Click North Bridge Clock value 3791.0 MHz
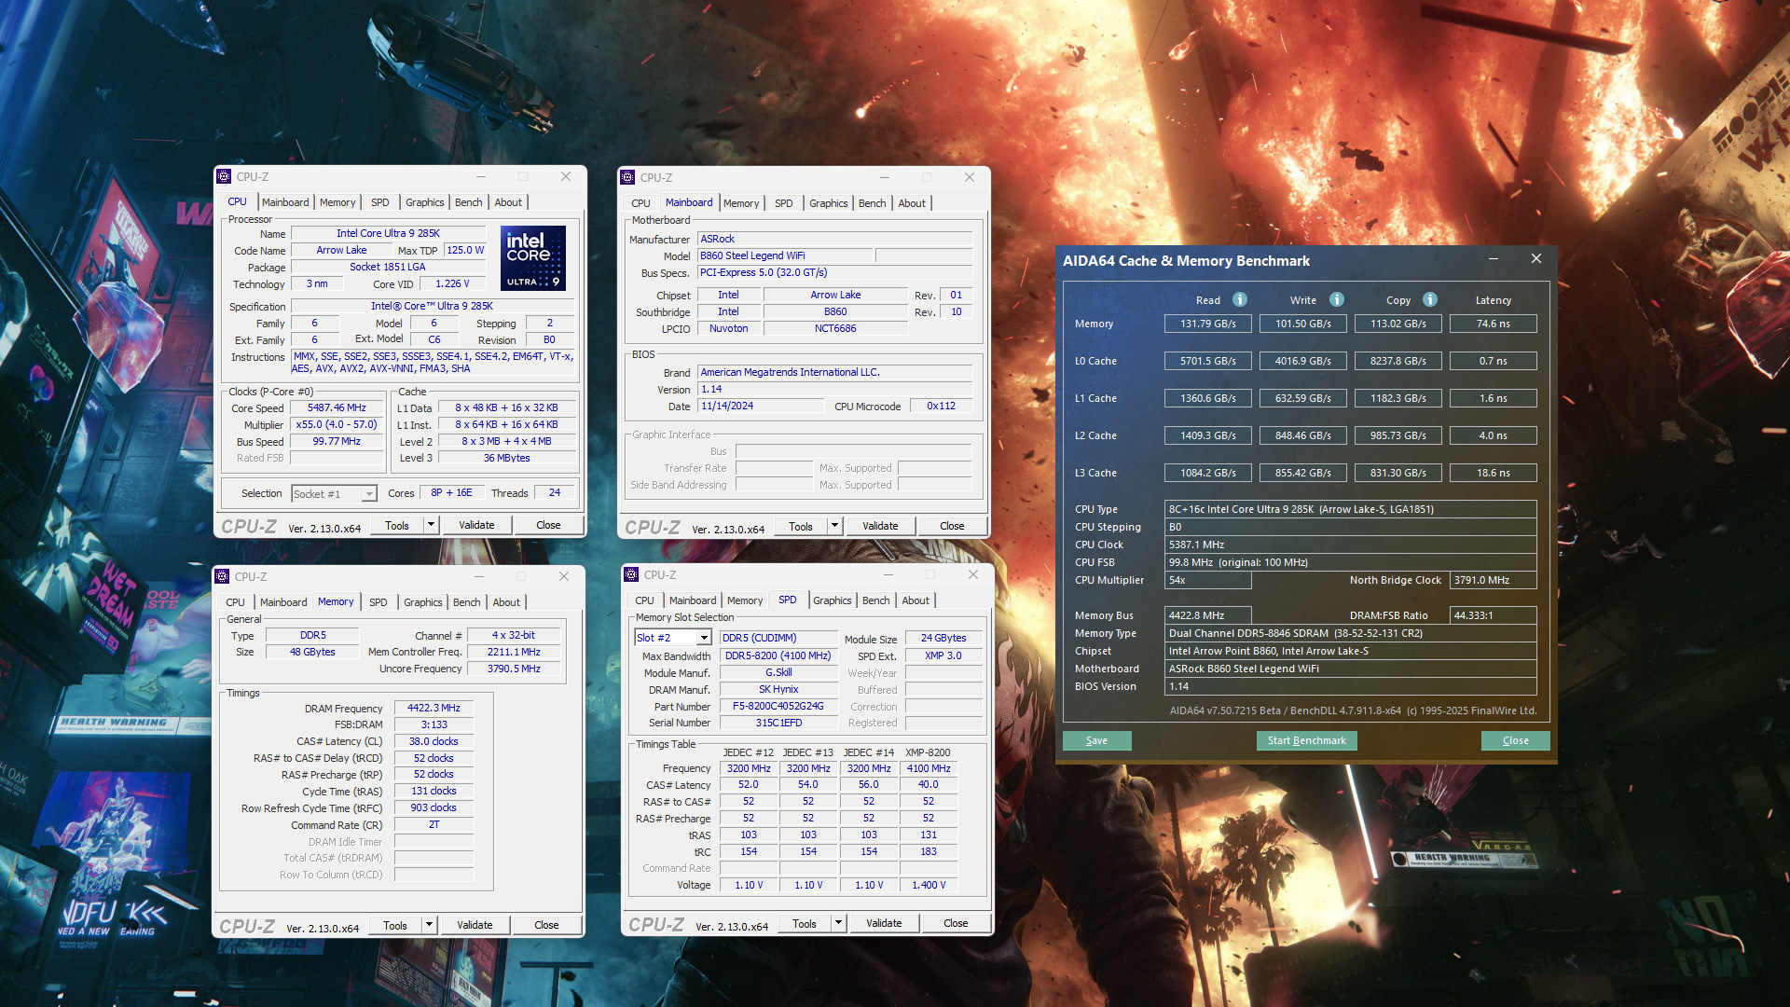 tap(1494, 580)
